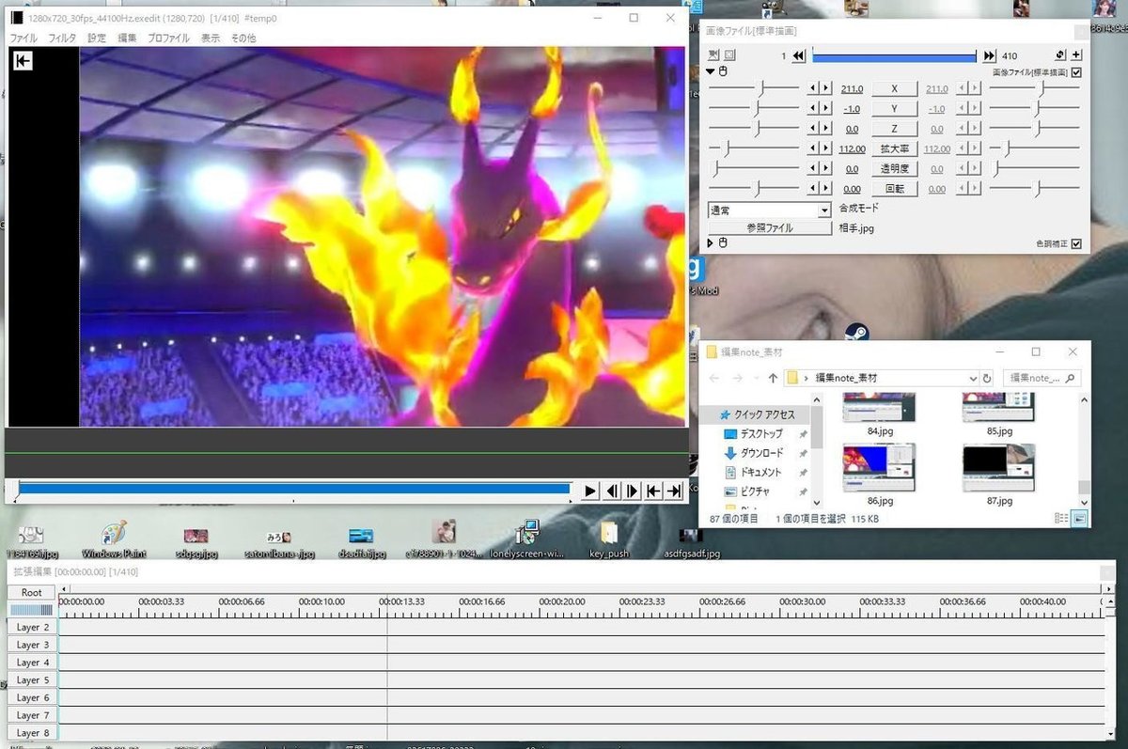This screenshot has height=749, width=1128.
Task: Refresh the Explorer folder view
Action: coord(987,378)
